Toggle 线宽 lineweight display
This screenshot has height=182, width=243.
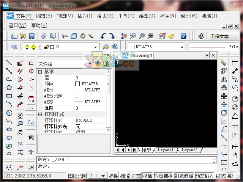[x=220, y=176]
